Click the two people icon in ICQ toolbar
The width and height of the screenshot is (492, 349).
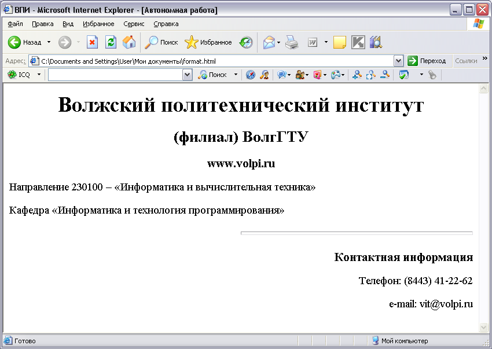300,75
